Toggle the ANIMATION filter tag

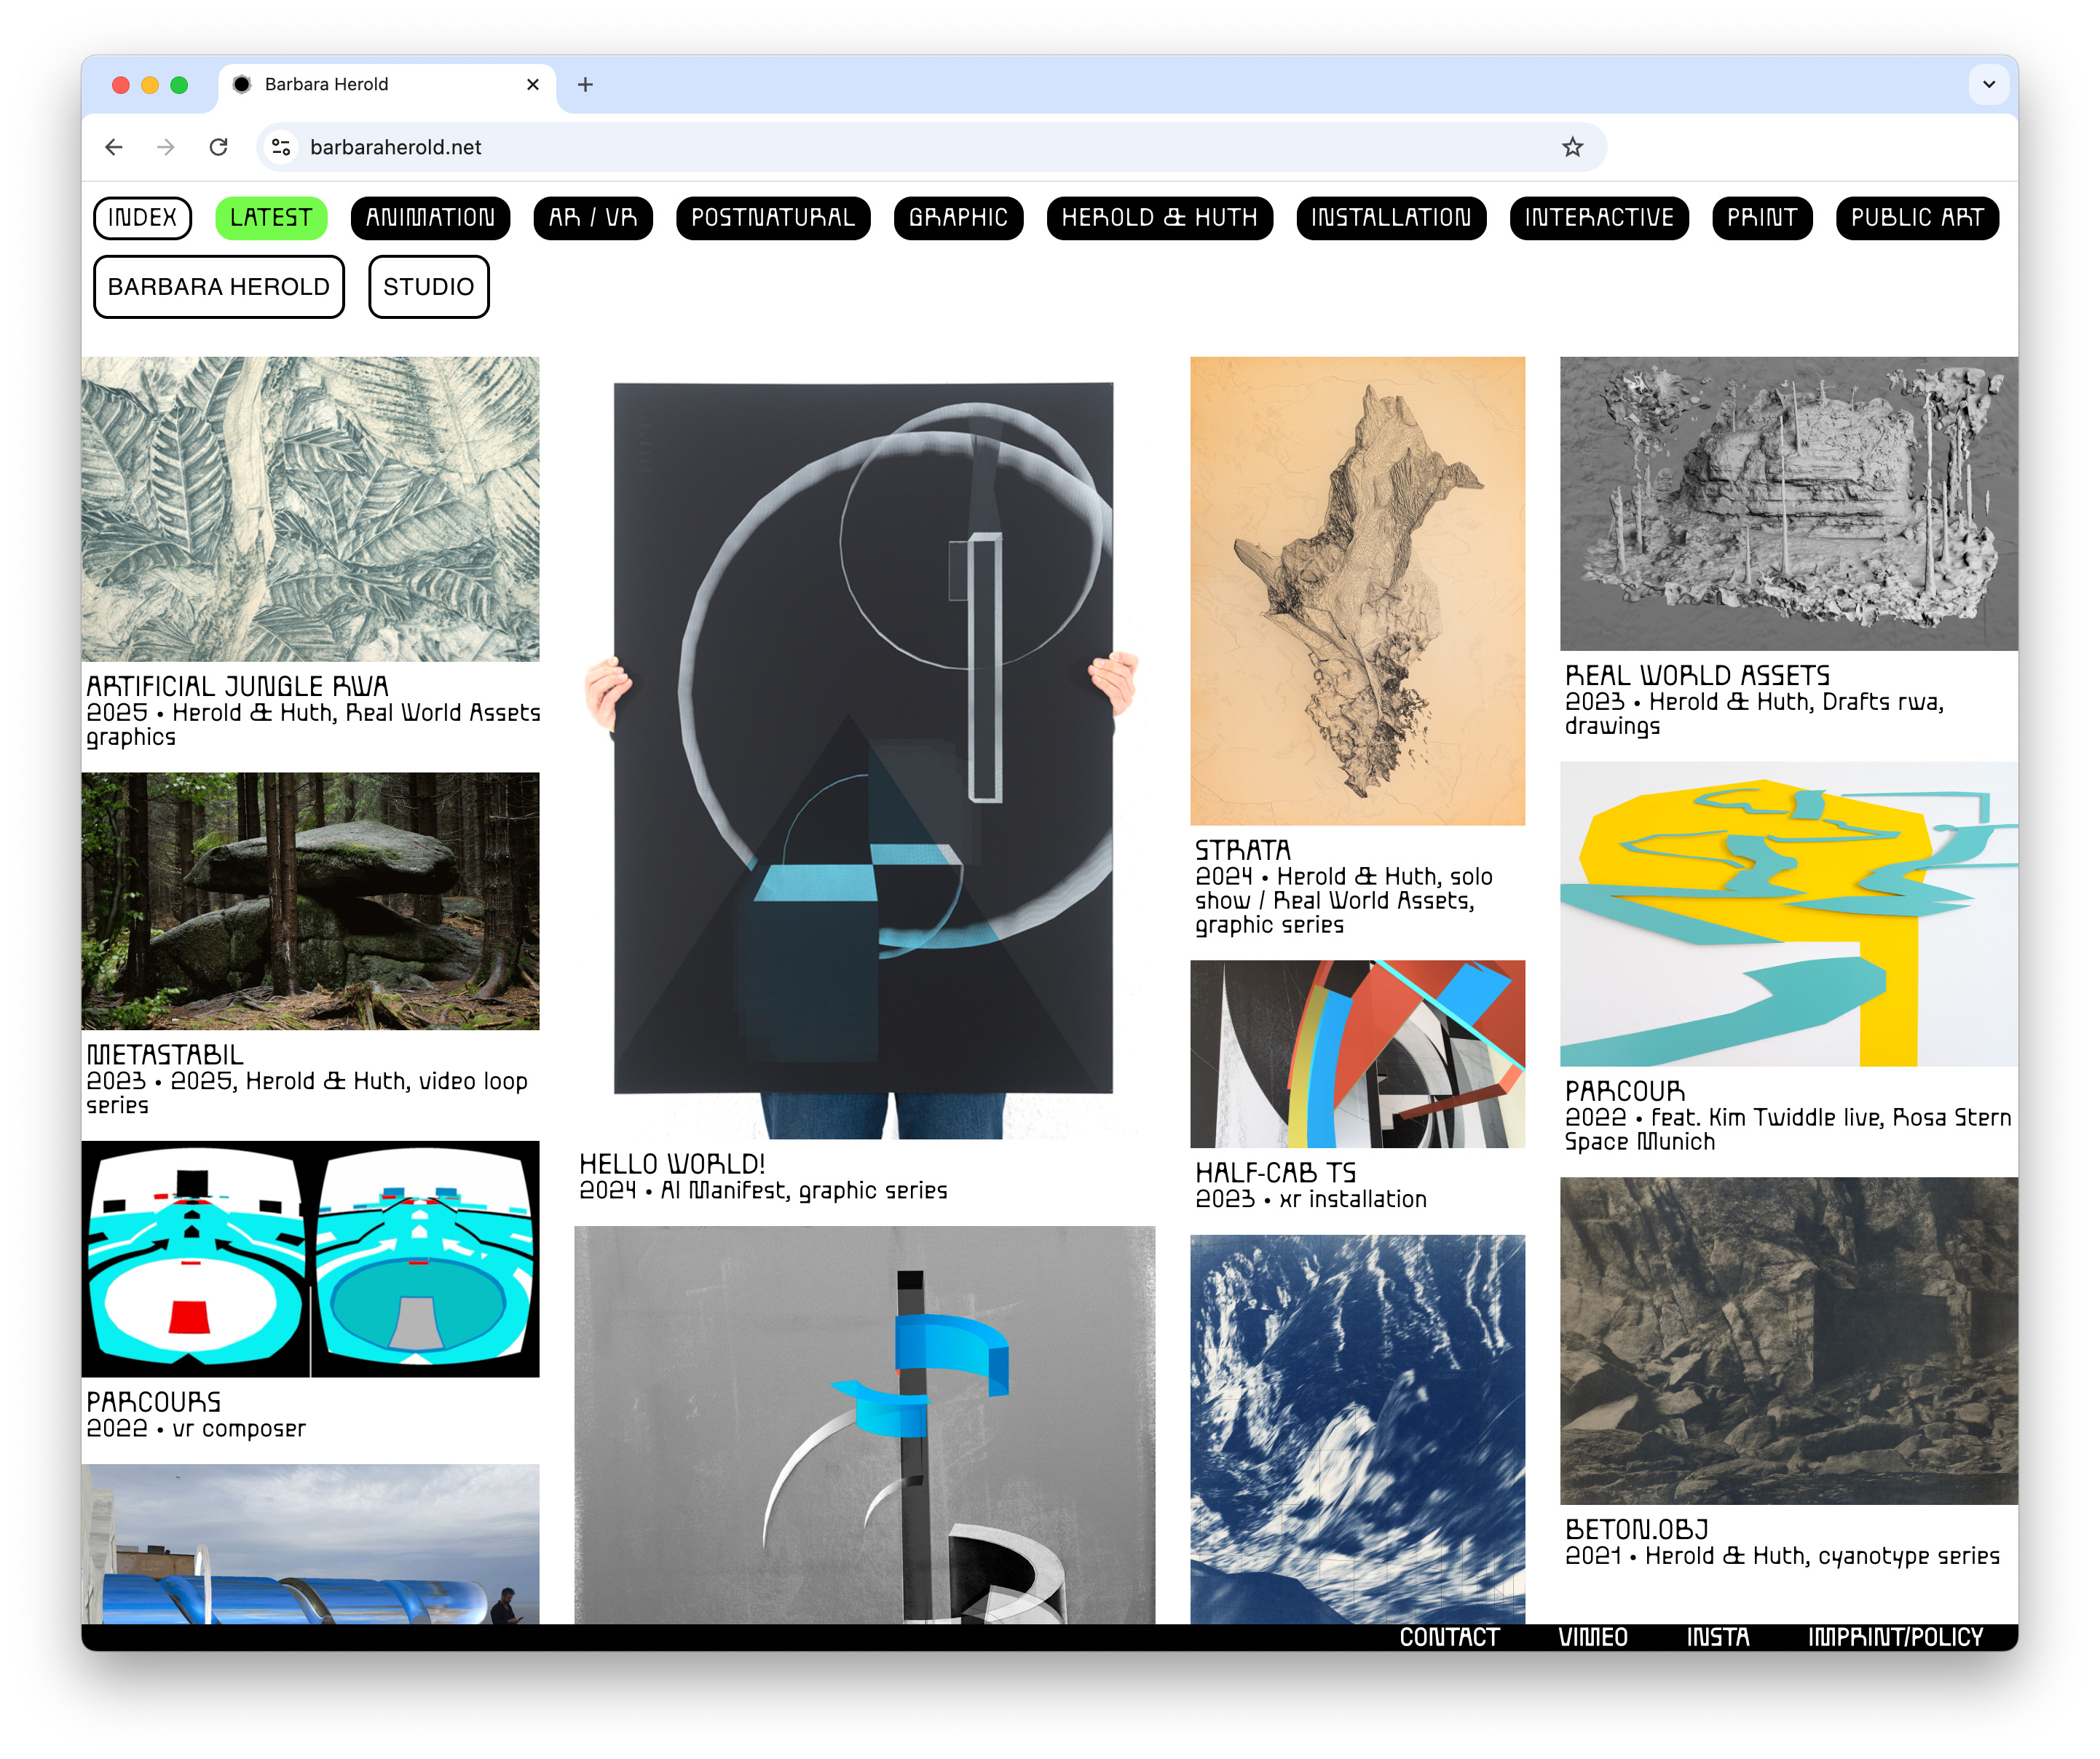point(430,218)
